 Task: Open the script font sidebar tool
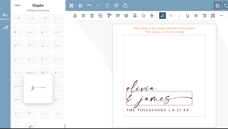[6, 27]
